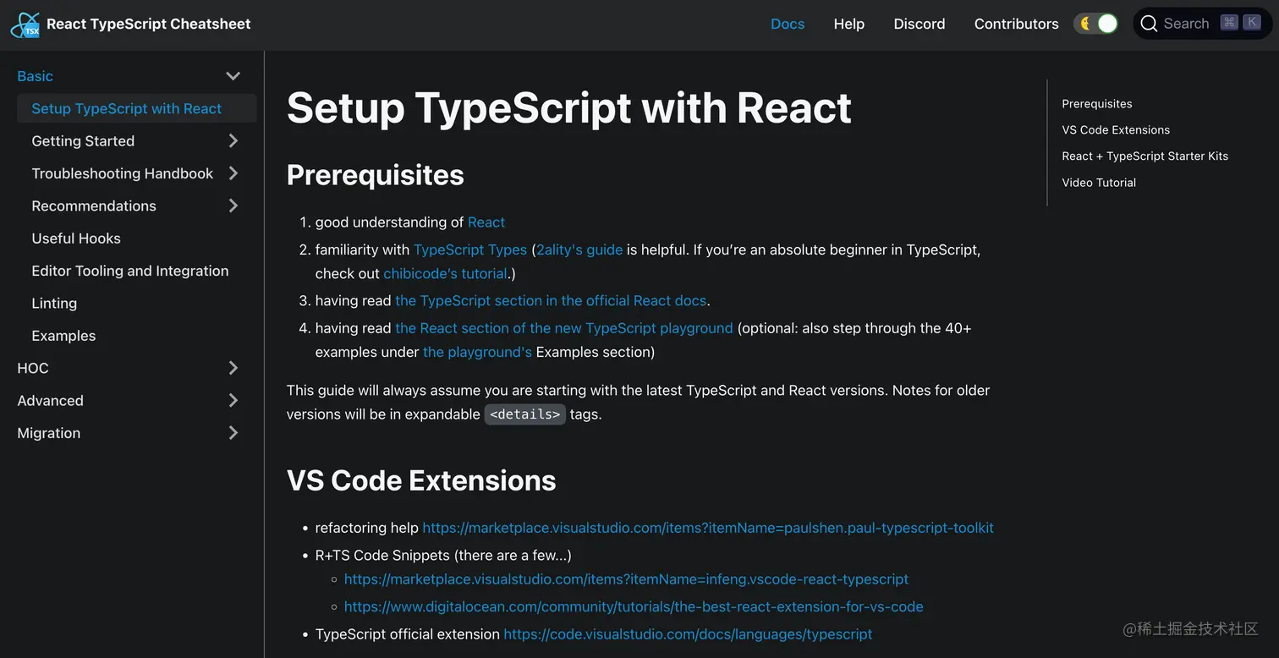Open the Help navbar item

(x=849, y=24)
